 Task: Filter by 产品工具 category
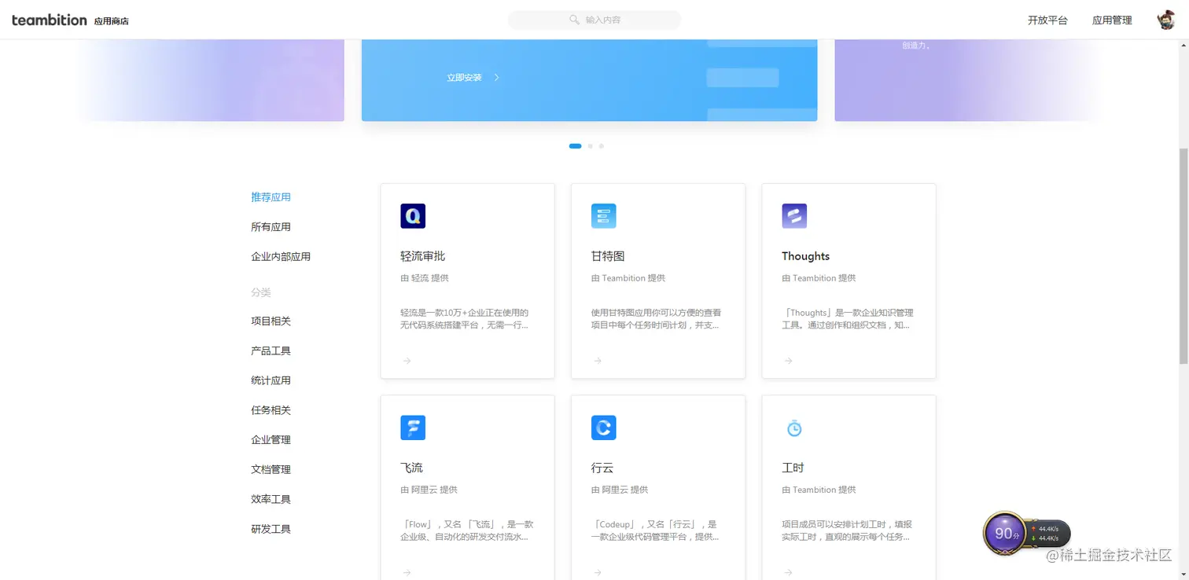click(x=271, y=351)
